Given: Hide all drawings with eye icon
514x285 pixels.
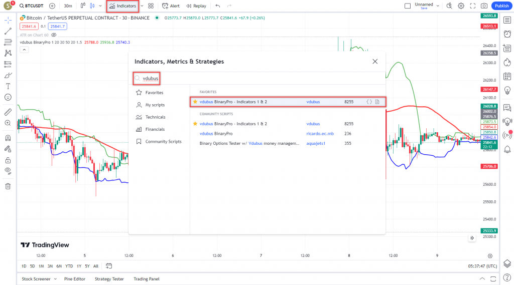Looking at the screenshot, I should click(x=8, y=171).
